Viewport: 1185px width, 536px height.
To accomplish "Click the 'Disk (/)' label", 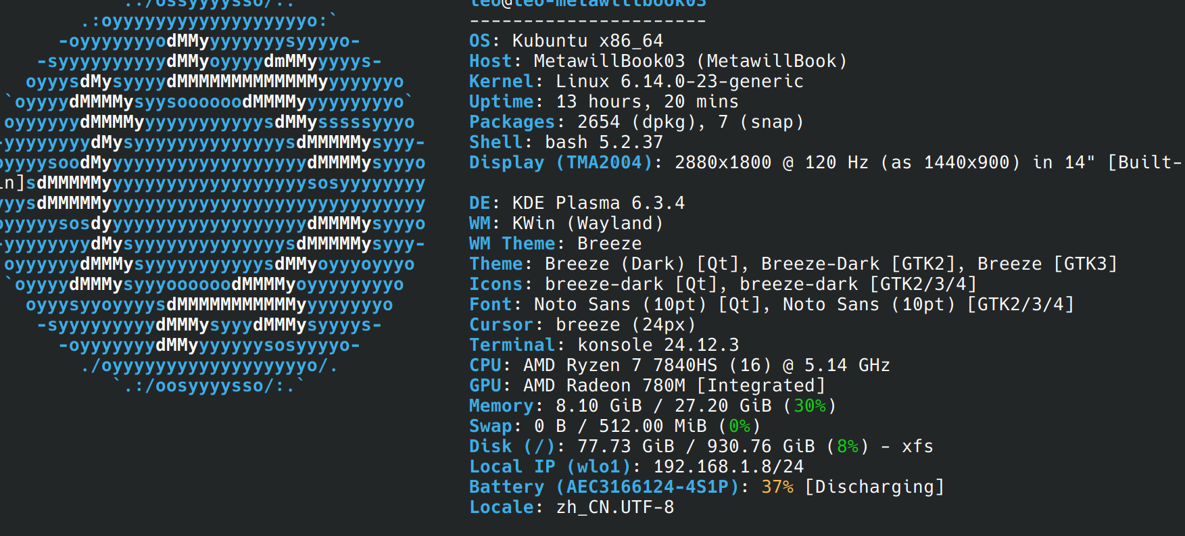I will click(512, 446).
